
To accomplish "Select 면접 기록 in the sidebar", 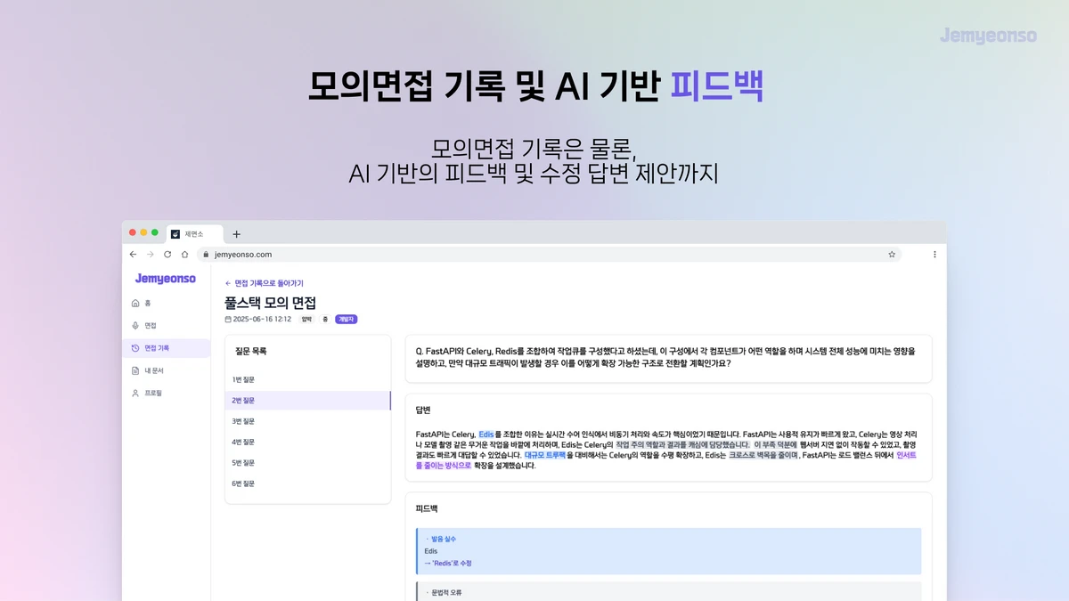I will 167,348.
